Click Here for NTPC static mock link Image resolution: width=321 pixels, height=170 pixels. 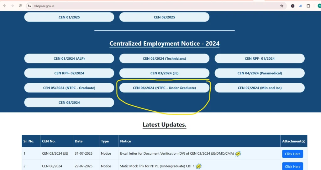(292, 166)
